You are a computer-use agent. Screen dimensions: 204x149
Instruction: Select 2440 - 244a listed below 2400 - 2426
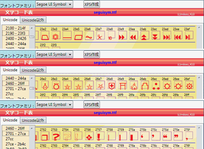16,44
